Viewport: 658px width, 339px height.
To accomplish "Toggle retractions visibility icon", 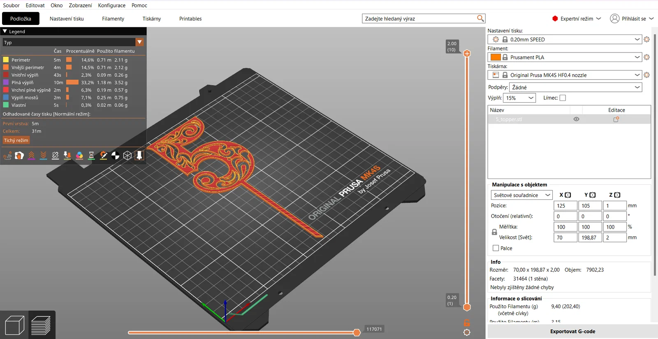I will coord(31,156).
